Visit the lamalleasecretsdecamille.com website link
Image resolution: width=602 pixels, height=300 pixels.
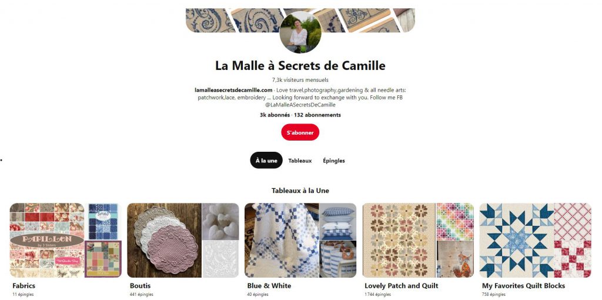click(x=233, y=90)
